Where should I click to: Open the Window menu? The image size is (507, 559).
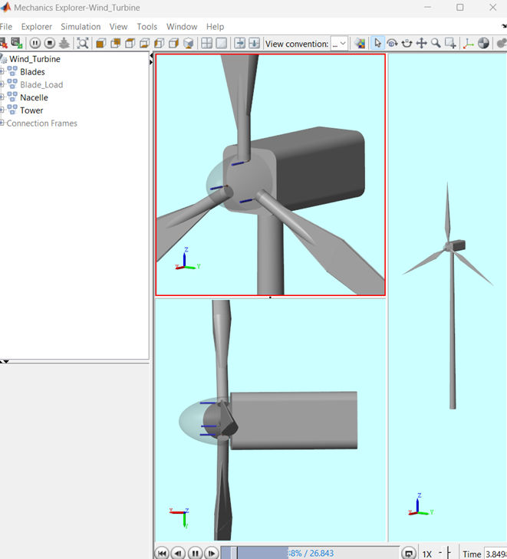pyautogui.click(x=182, y=27)
